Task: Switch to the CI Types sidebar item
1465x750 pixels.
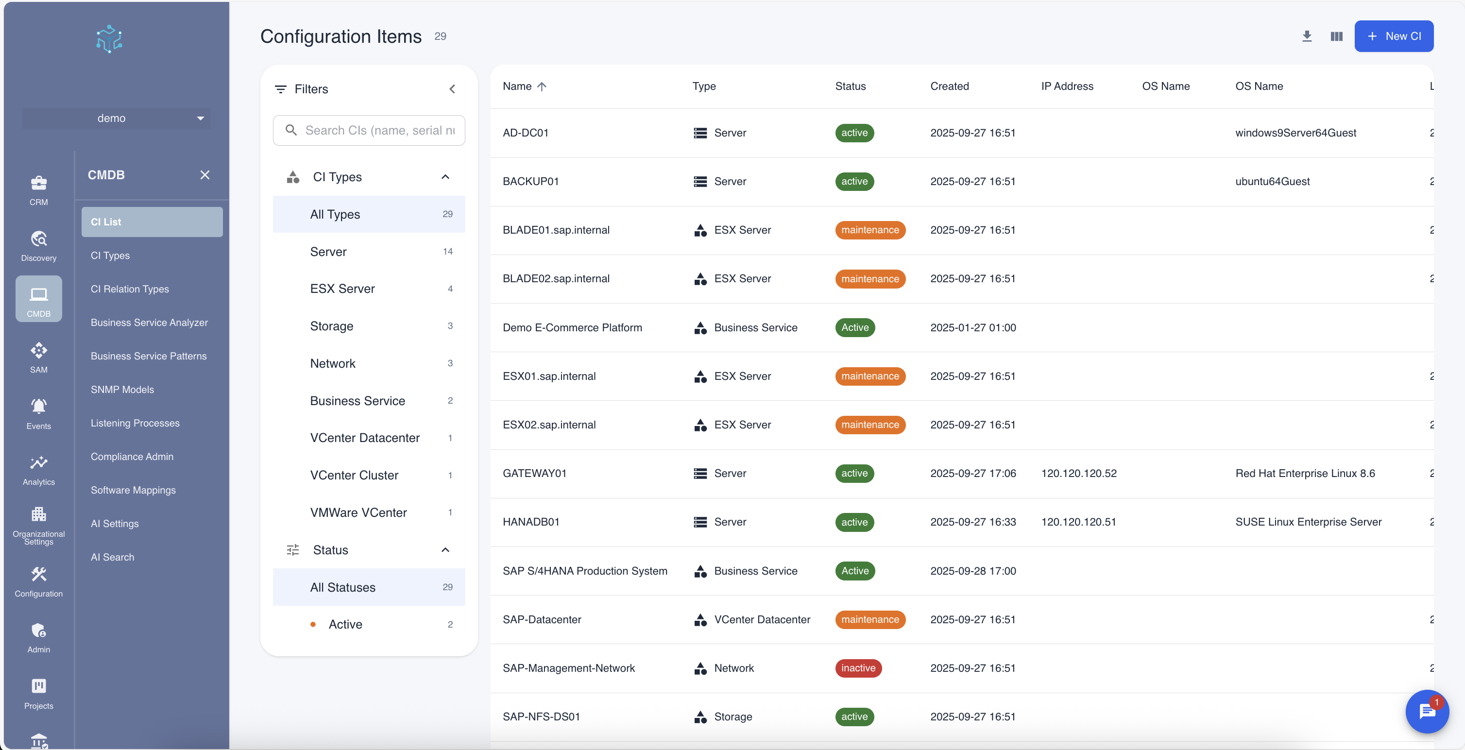Action: 110,255
